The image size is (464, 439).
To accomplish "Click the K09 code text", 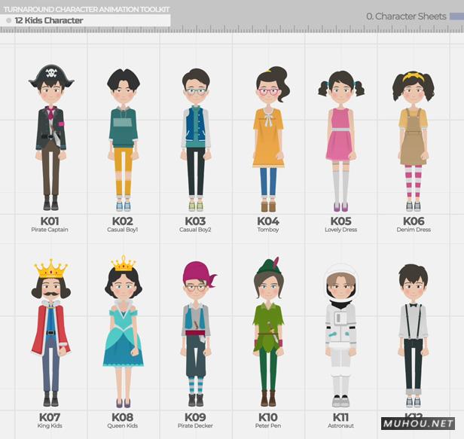I will point(195,417).
